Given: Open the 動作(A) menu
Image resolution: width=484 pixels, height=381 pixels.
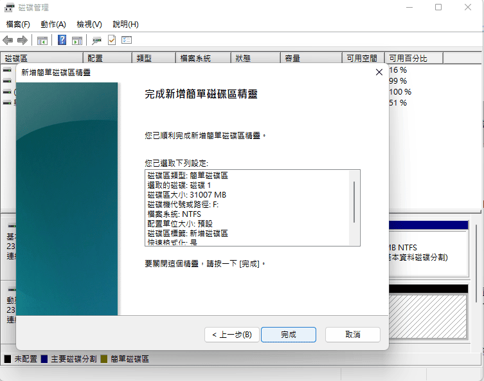Looking at the screenshot, I should pyautogui.click(x=53, y=24).
